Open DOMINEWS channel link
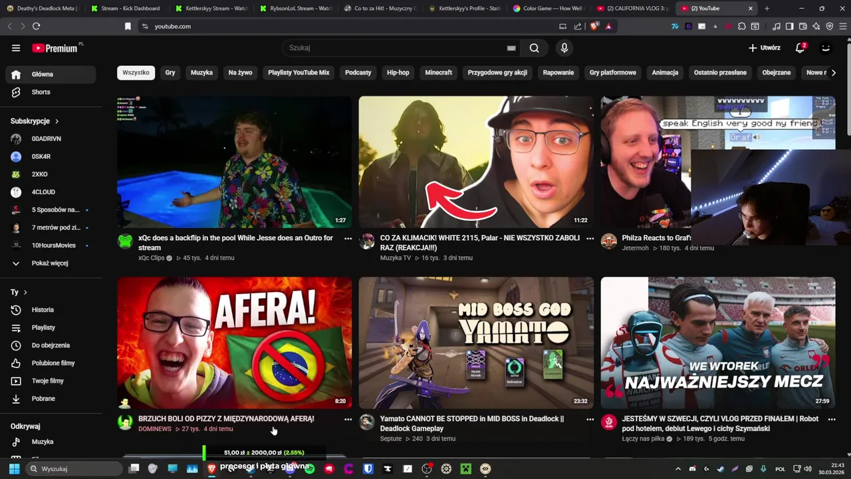The width and height of the screenshot is (851, 479). (x=155, y=429)
